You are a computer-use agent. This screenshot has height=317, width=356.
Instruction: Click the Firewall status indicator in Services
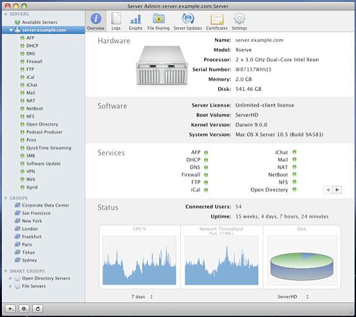coord(206,175)
